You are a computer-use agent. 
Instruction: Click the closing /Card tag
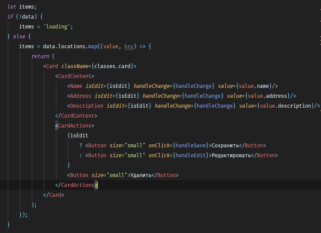(x=53, y=195)
